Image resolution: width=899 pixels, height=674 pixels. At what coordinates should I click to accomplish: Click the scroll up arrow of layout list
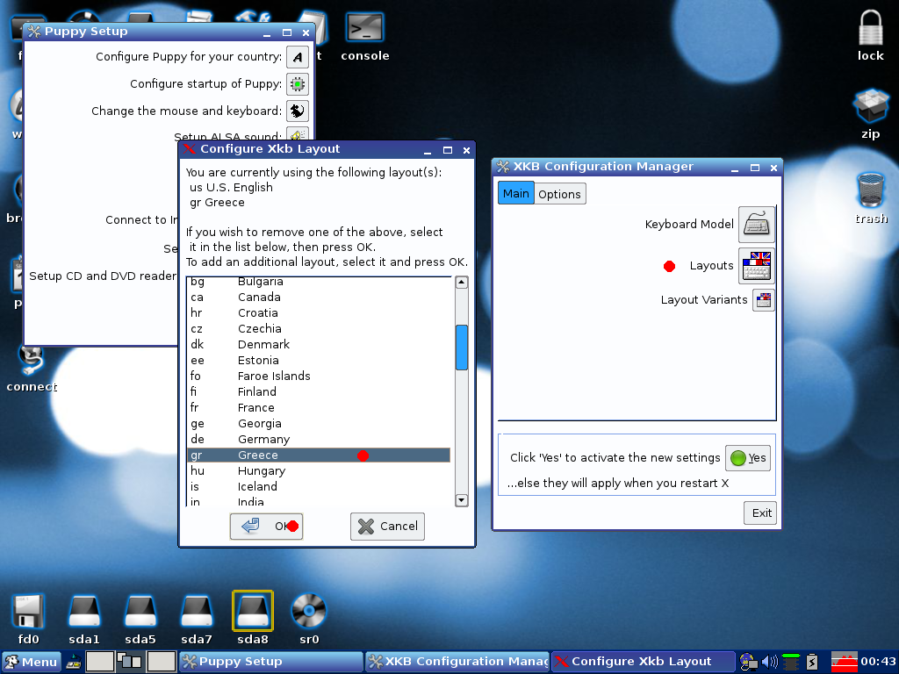[462, 283]
